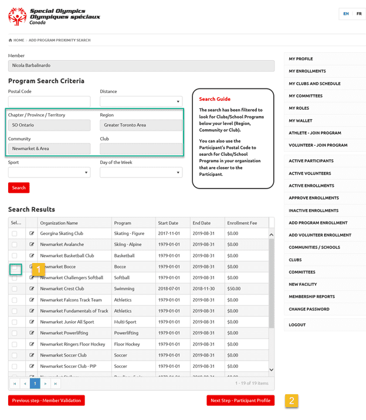Open edit icon for Newmarket Basketball Club
Screen dimensions: 366x420
32,255
